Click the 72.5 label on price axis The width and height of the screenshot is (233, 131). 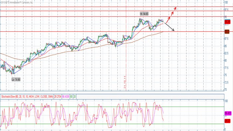point(226,82)
